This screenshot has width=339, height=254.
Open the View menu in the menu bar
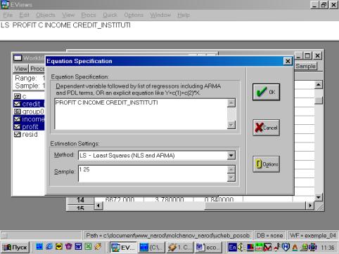click(x=68, y=15)
